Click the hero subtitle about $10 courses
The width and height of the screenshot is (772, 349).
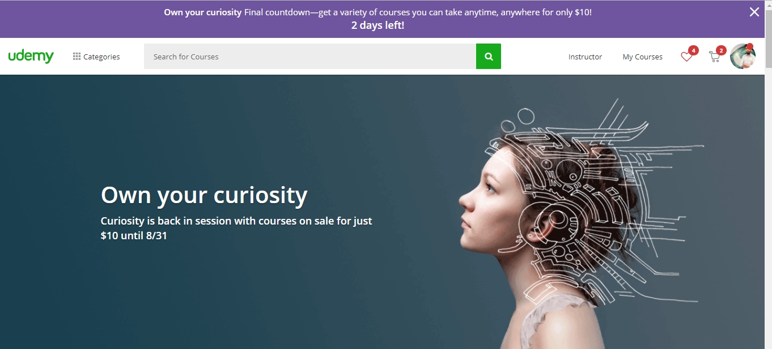(236, 228)
